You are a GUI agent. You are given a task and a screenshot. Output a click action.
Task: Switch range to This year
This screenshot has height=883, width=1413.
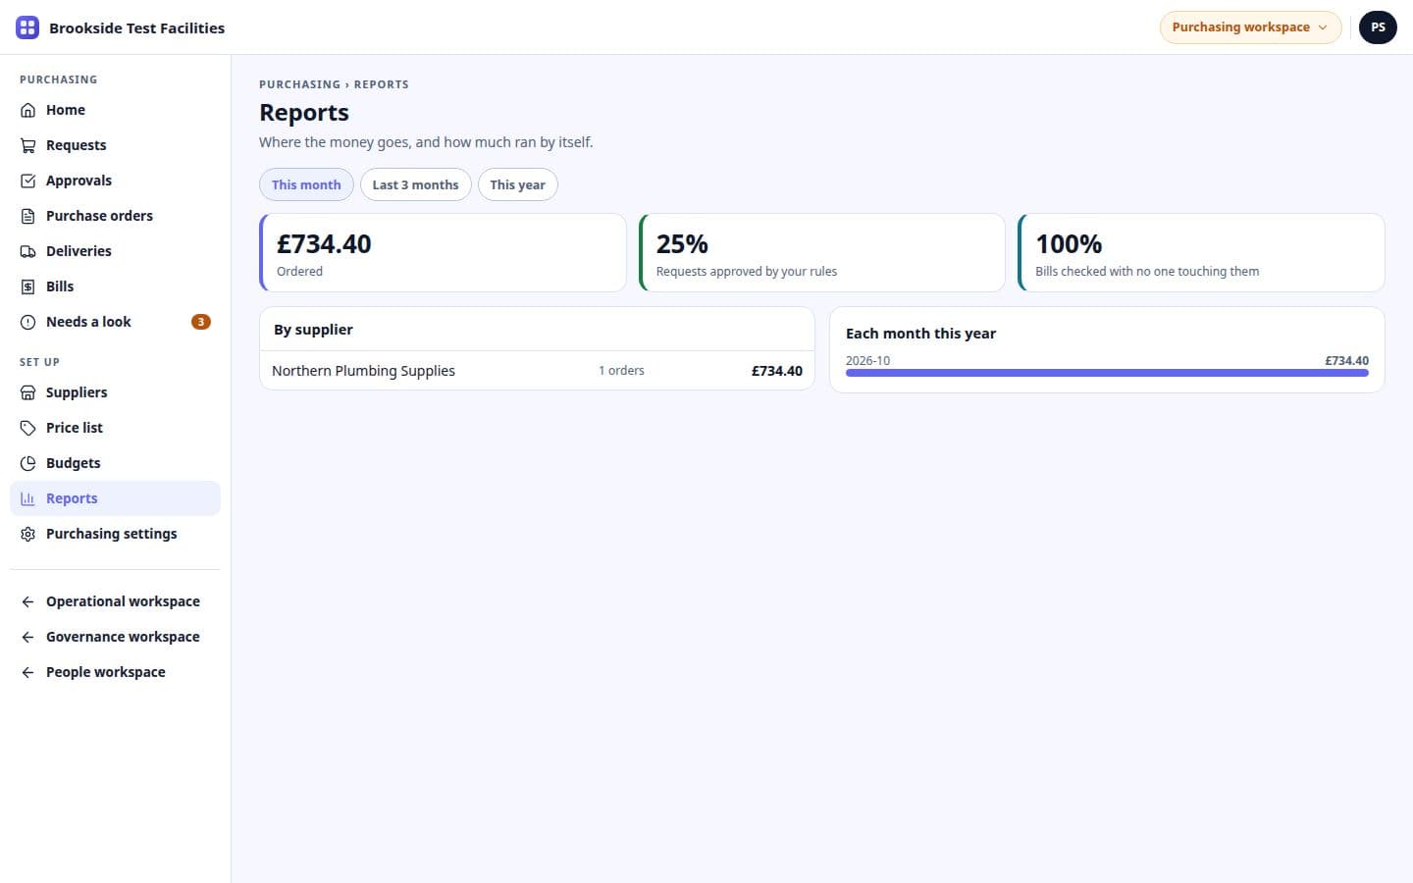[518, 184]
